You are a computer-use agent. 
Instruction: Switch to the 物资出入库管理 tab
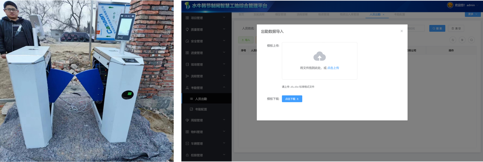349,15
